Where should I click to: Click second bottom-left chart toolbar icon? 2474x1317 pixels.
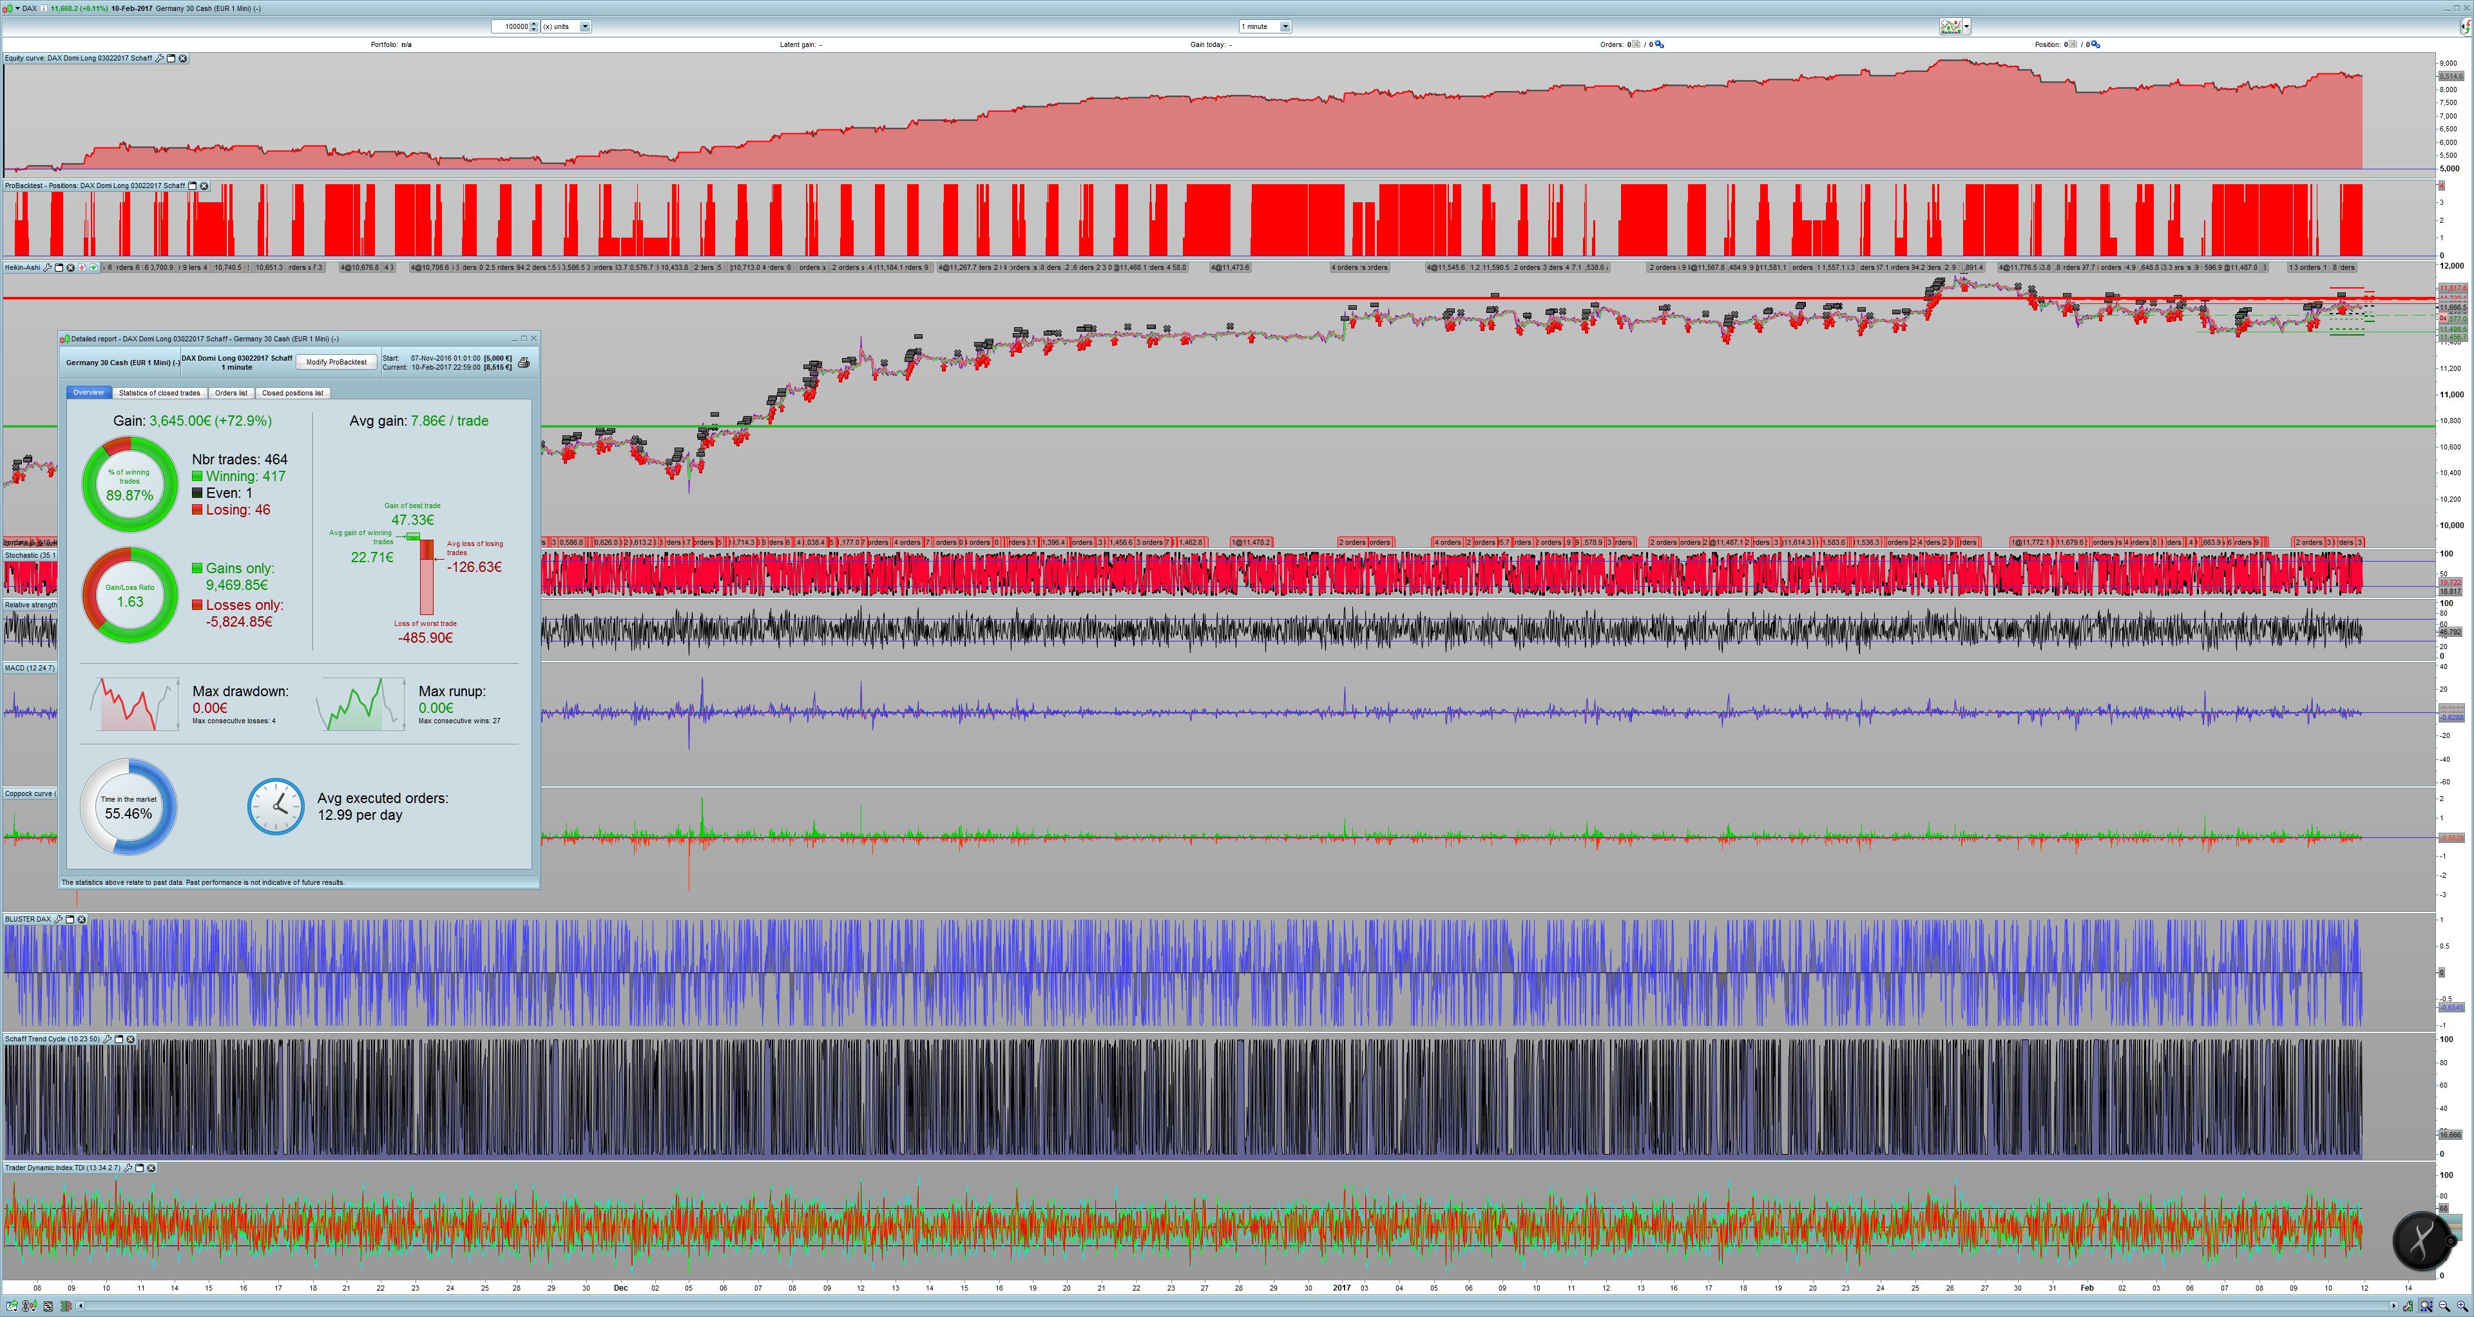(x=30, y=1307)
